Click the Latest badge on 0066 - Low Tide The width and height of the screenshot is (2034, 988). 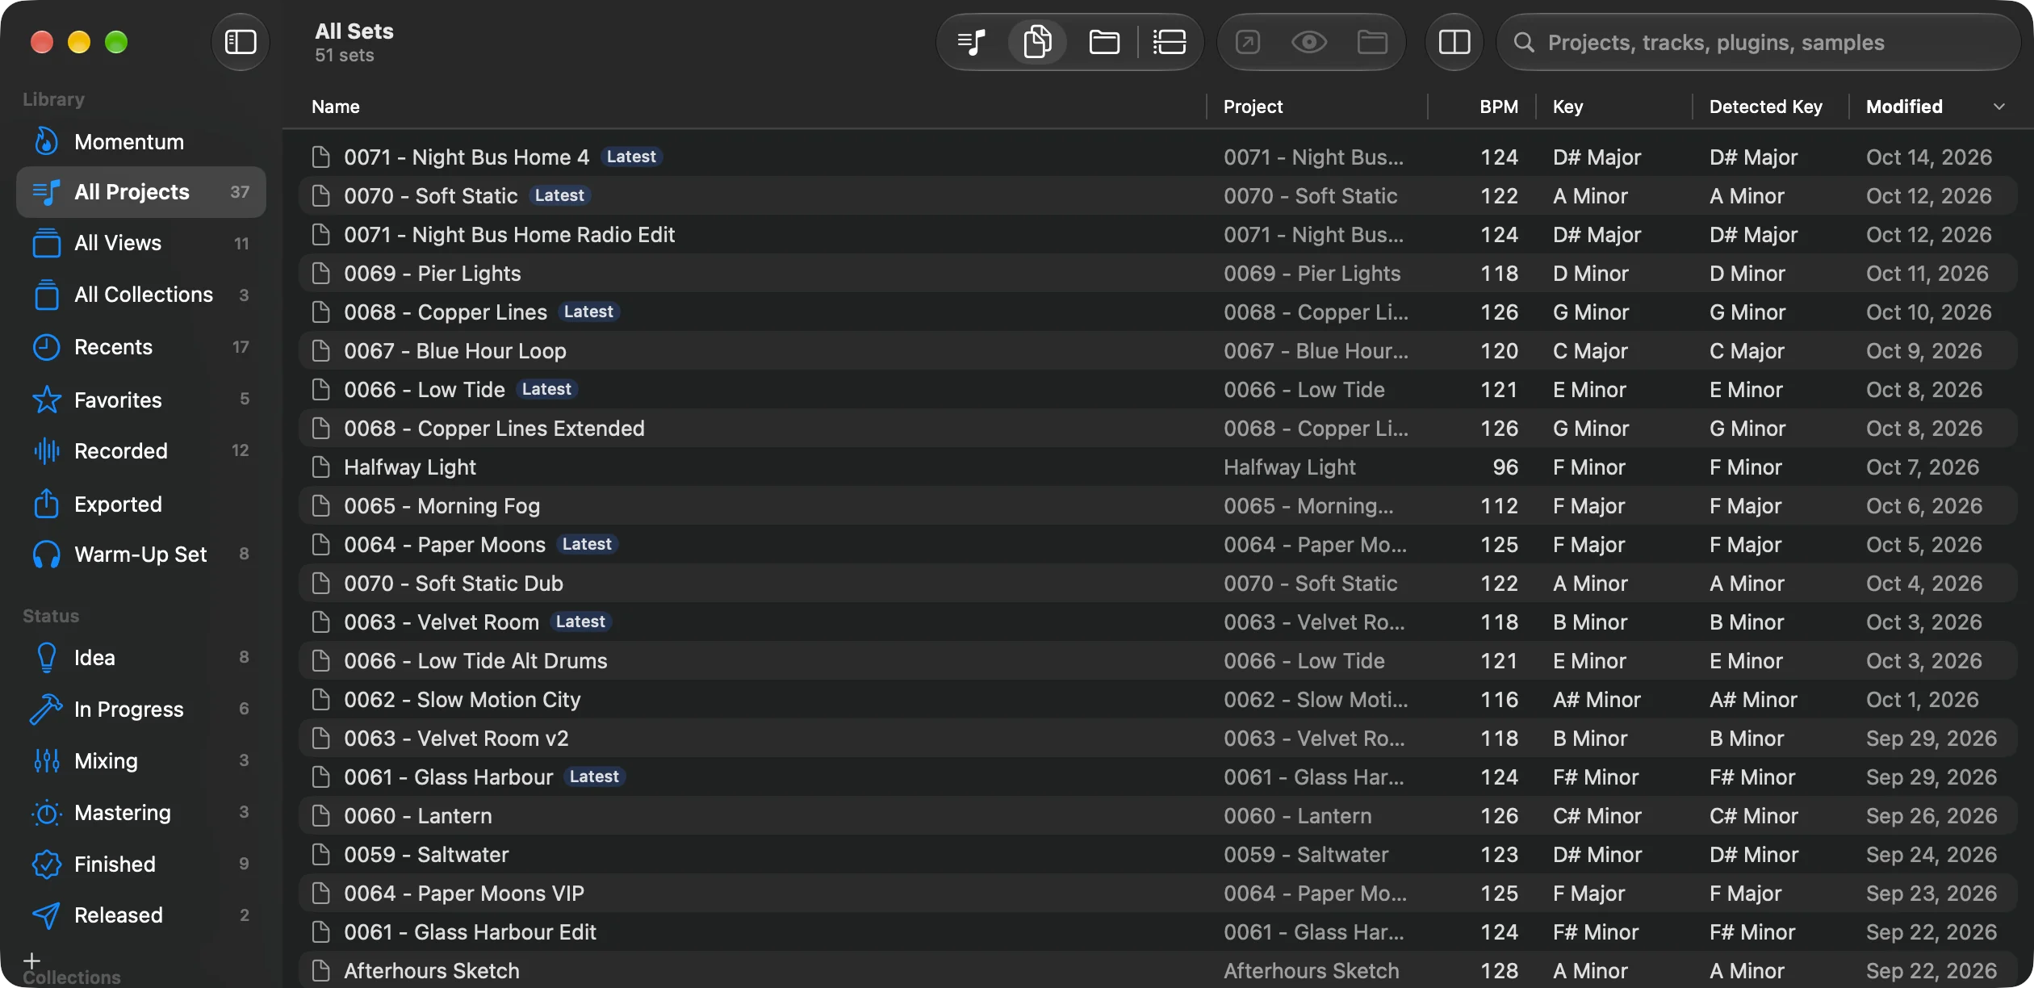pos(546,389)
